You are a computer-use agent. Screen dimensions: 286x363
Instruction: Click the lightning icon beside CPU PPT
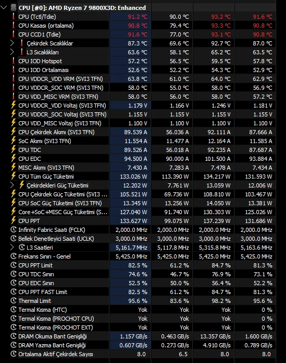[x=14, y=220]
